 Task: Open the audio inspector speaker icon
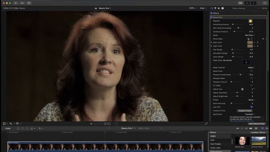[x=219, y=8]
